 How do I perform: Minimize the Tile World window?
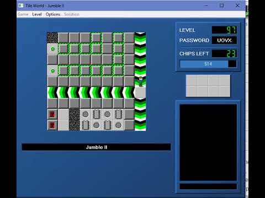click(x=206, y=5)
